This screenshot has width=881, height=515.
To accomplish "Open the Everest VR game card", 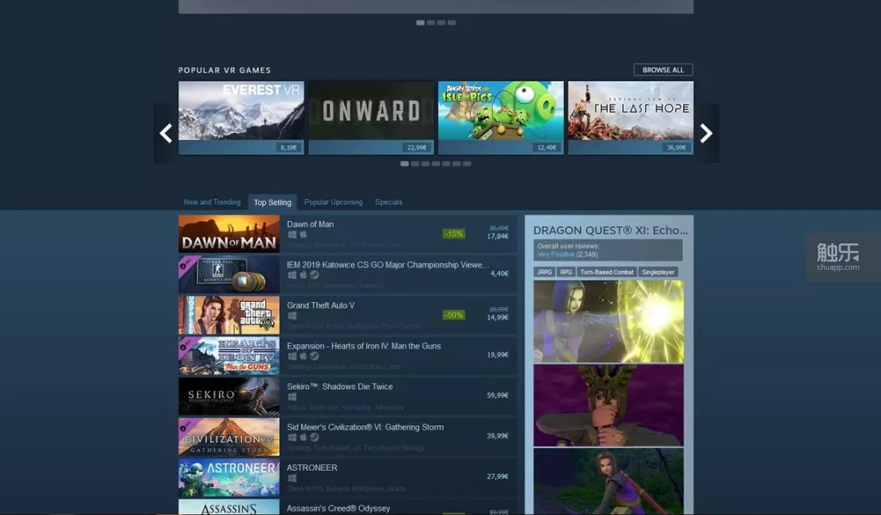I will tap(241, 118).
